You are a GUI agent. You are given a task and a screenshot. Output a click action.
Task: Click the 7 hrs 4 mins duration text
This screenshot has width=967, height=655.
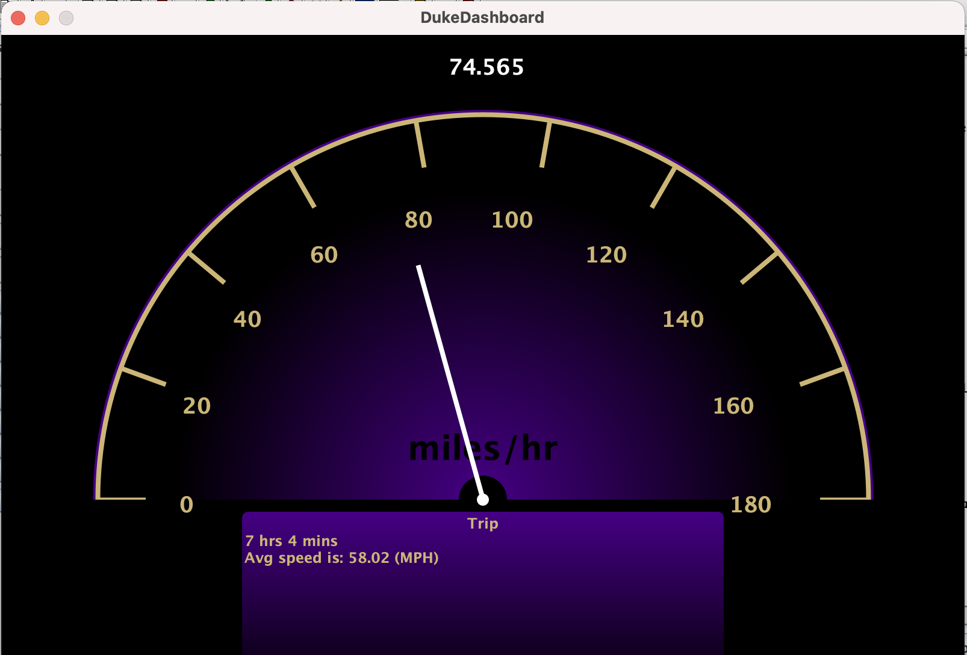(x=291, y=541)
